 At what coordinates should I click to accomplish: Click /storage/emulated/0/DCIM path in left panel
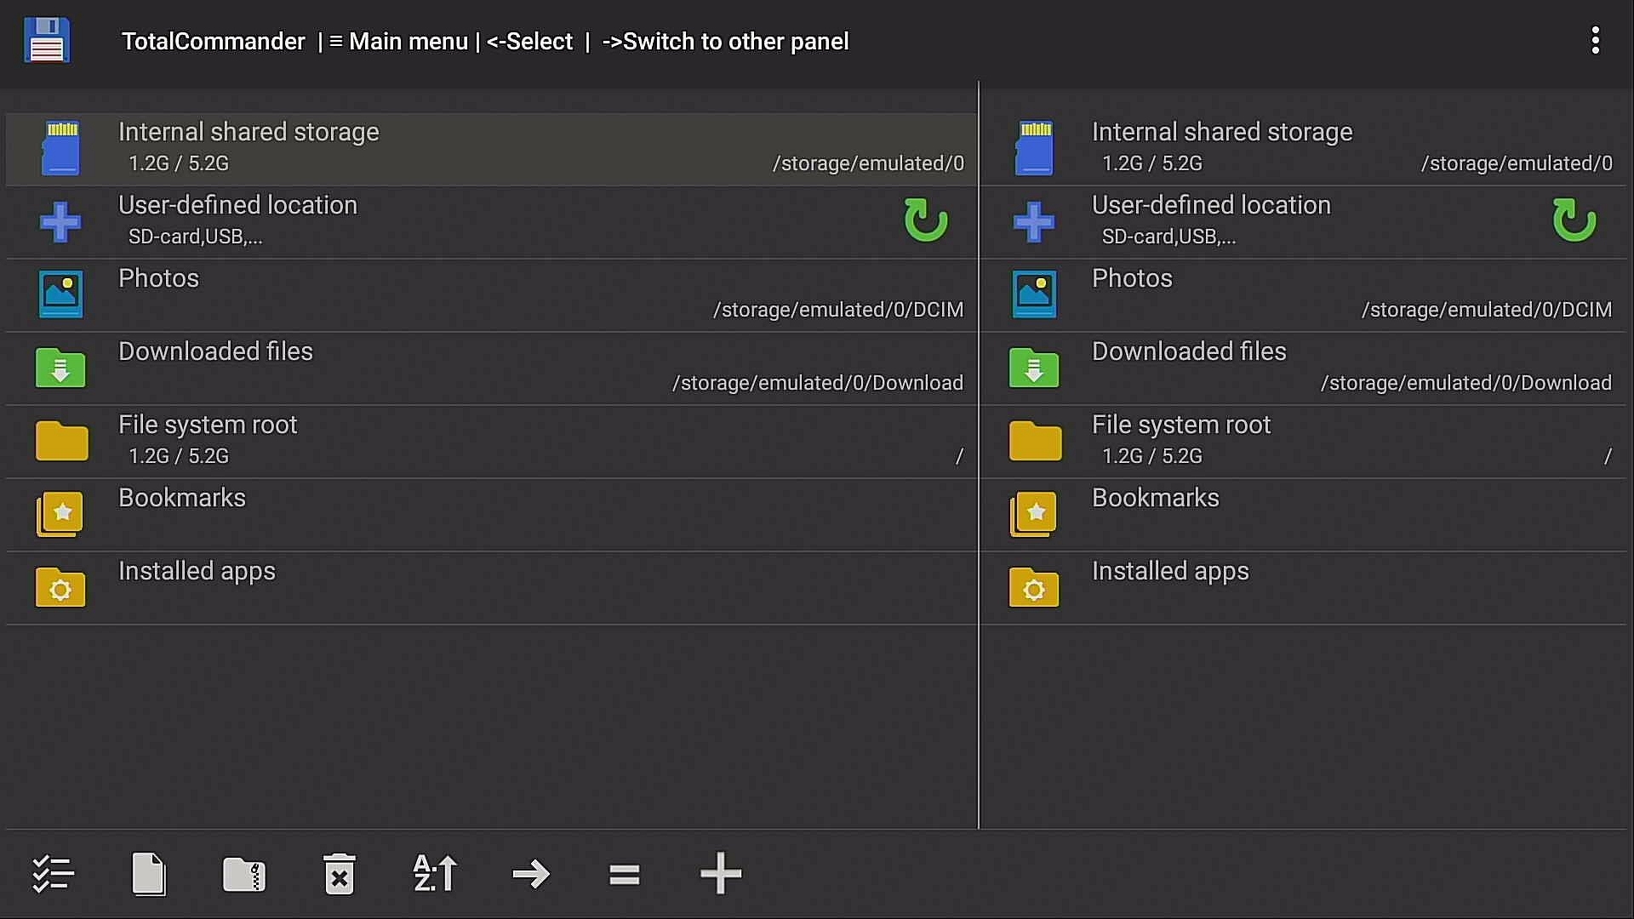point(838,310)
